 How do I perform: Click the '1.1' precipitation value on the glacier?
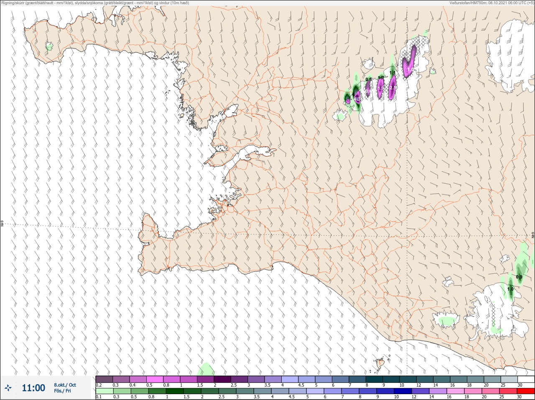392,73
